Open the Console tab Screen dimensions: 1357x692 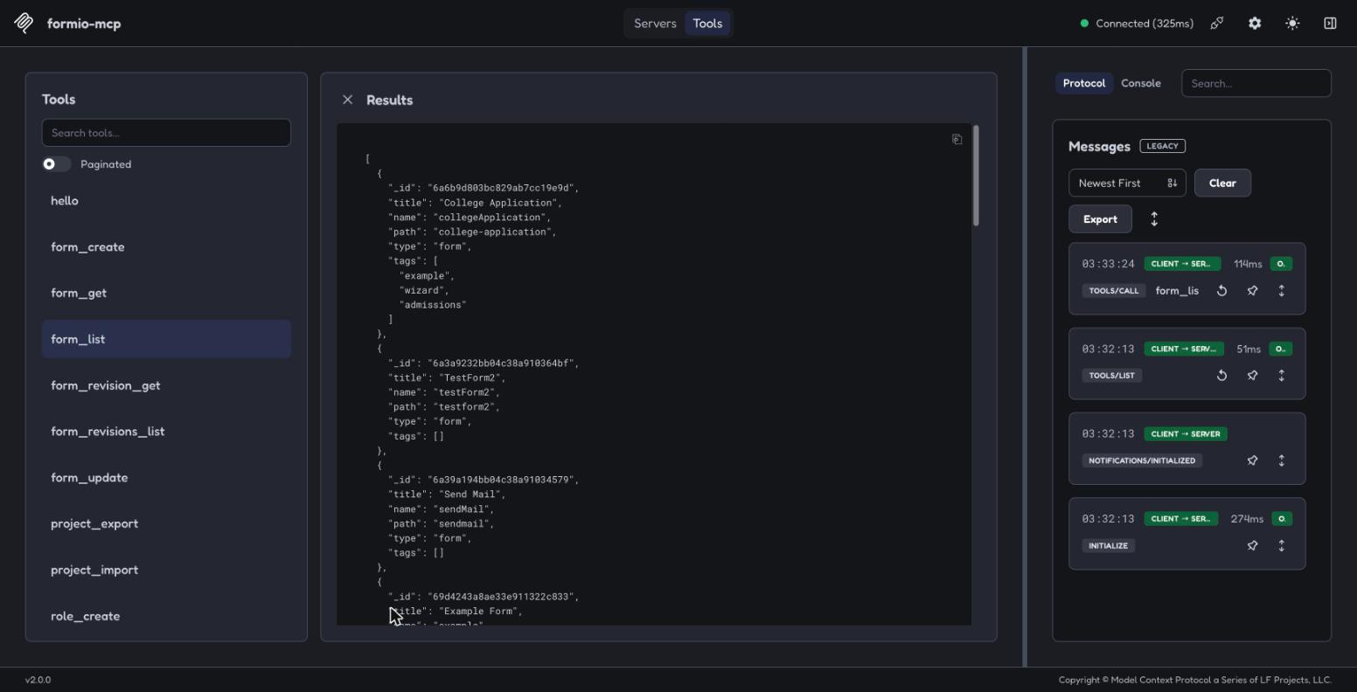pyautogui.click(x=1141, y=83)
